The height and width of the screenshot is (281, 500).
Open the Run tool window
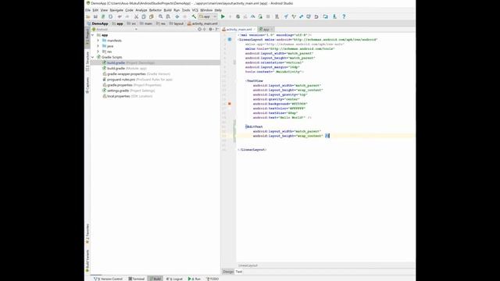coord(195,279)
